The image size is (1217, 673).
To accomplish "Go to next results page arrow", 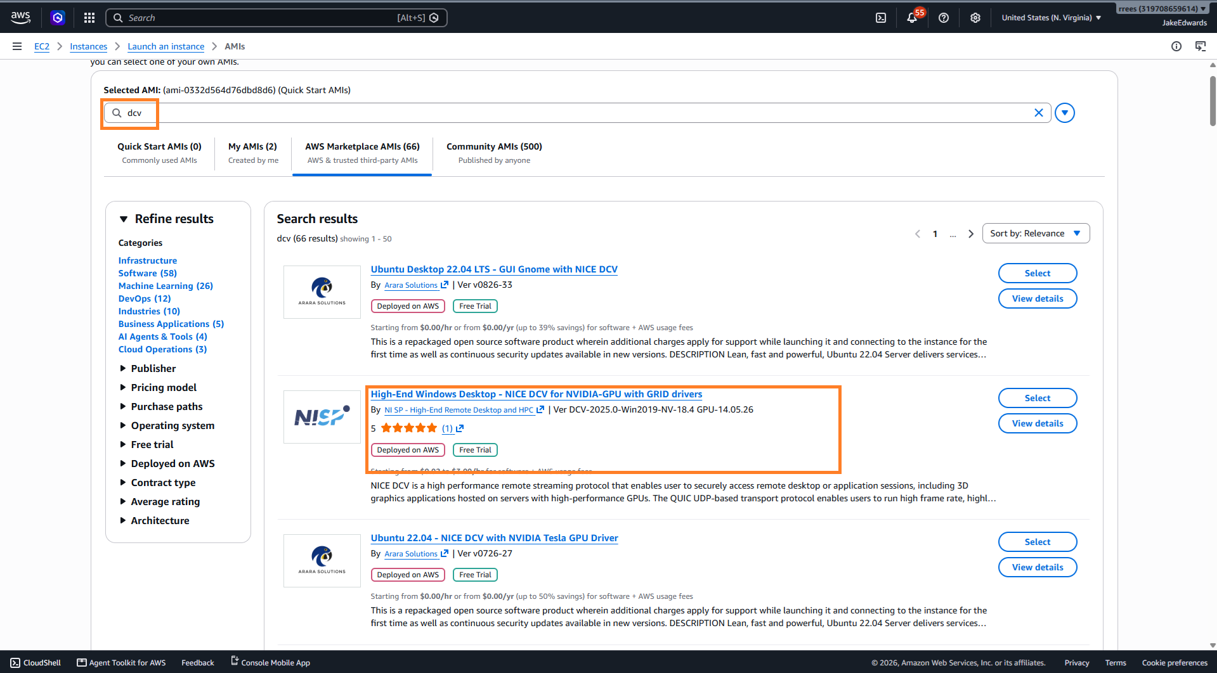I will click(x=971, y=234).
